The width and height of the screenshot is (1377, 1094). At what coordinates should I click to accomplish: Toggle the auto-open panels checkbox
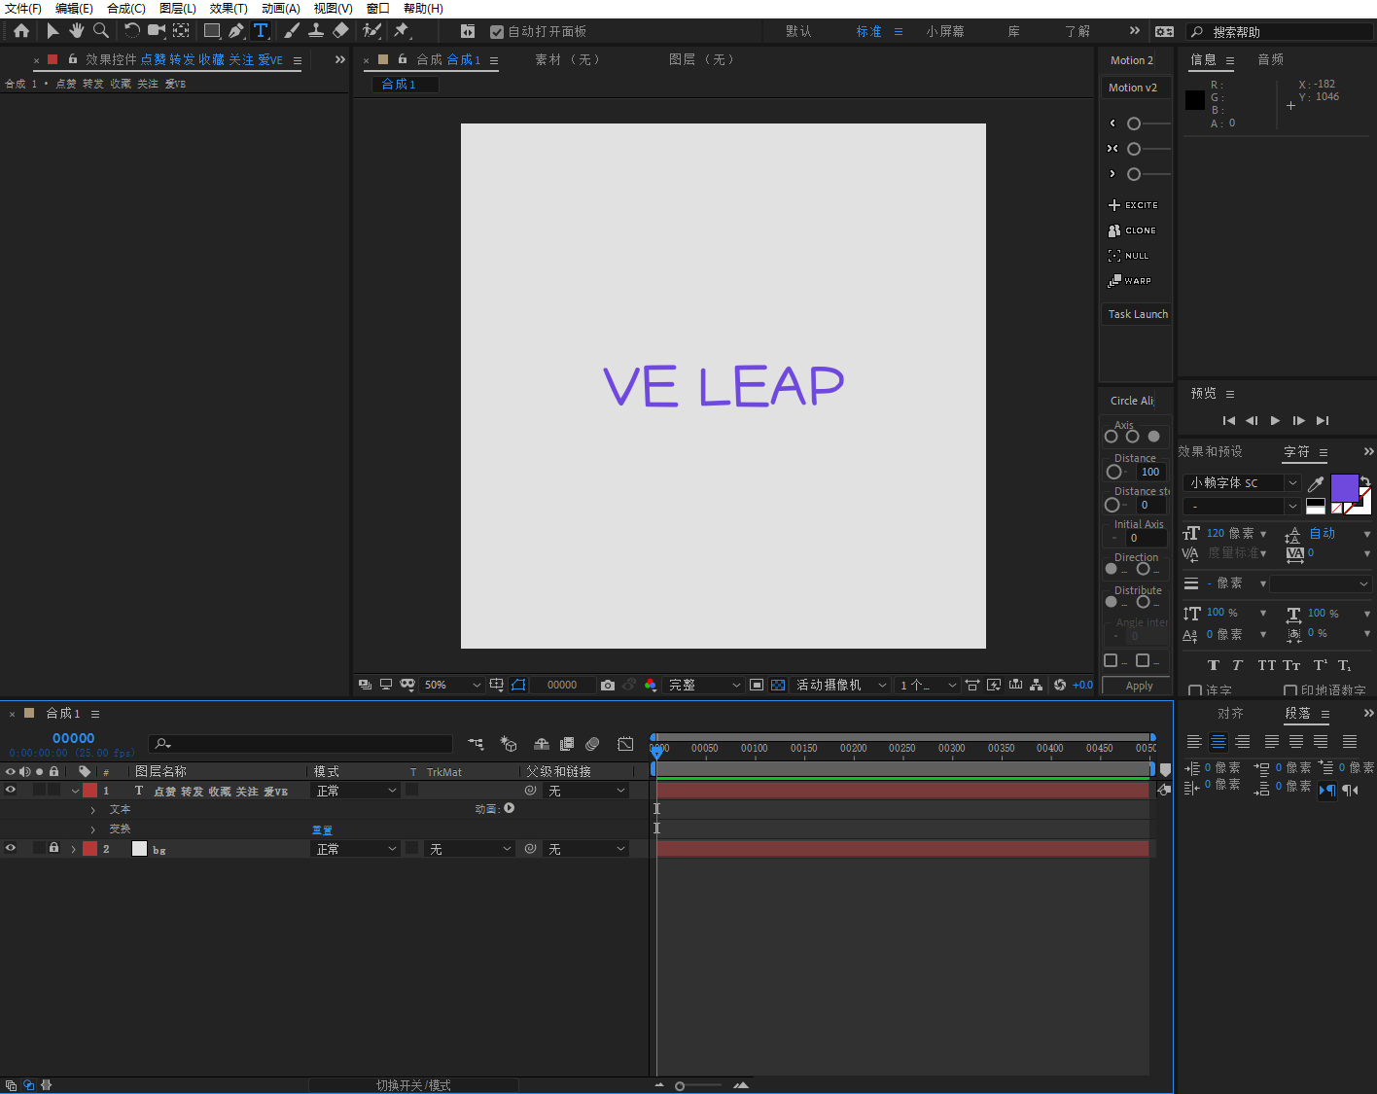pos(497,32)
